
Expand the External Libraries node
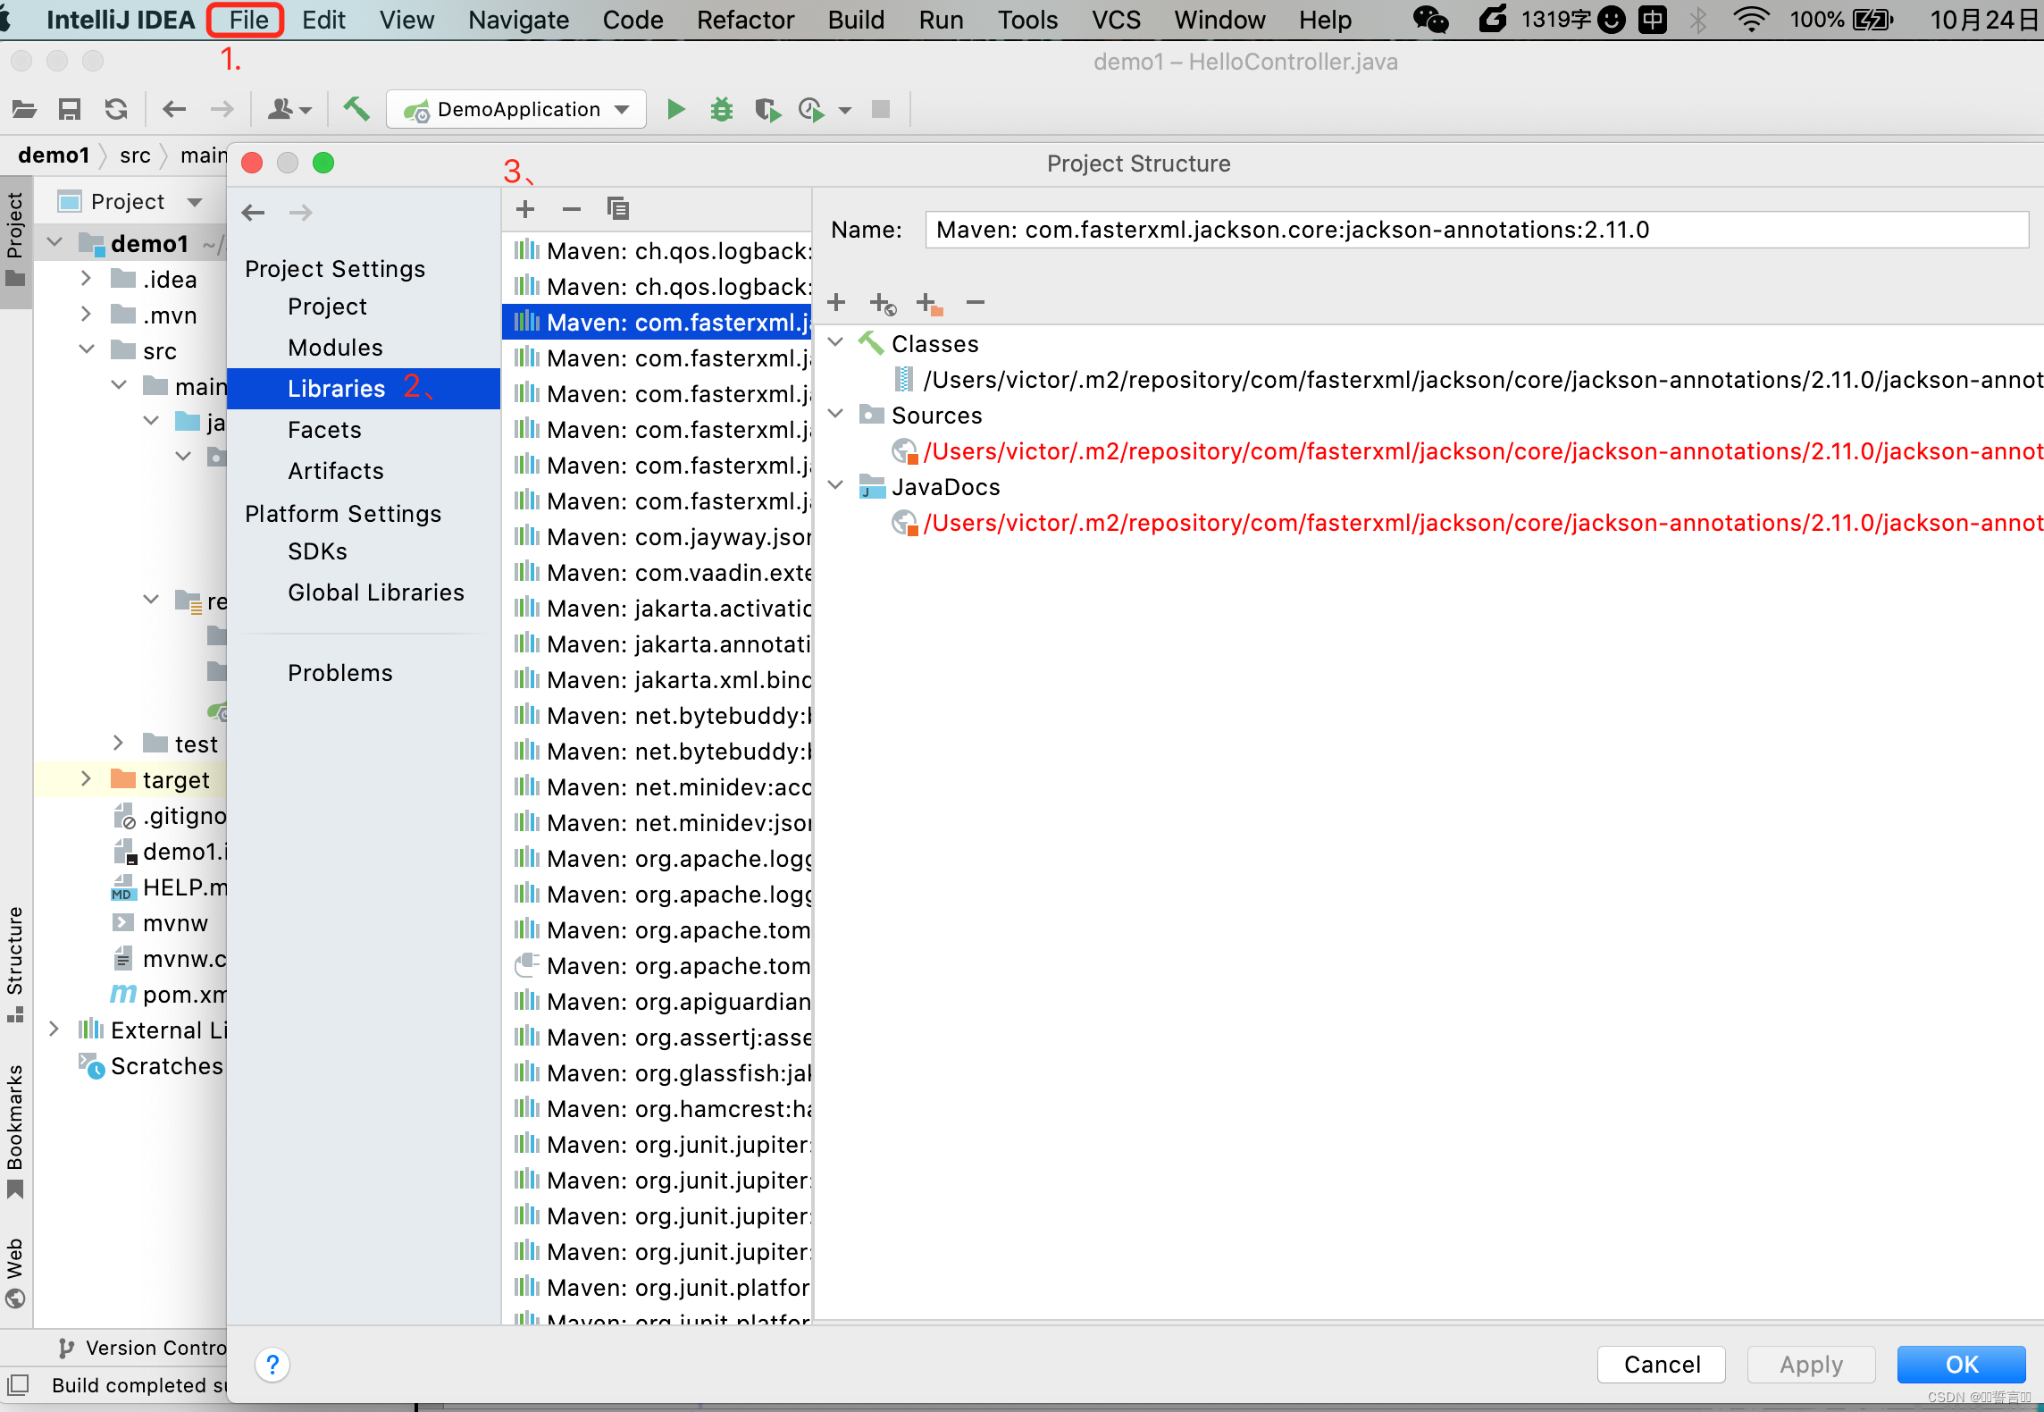click(x=54, y=1029)
